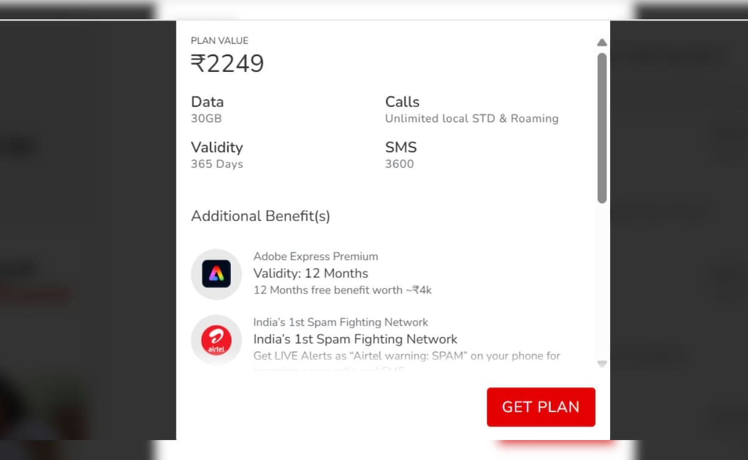Click the scroll up arrow

pyautogui.click(x=602, y=42)
